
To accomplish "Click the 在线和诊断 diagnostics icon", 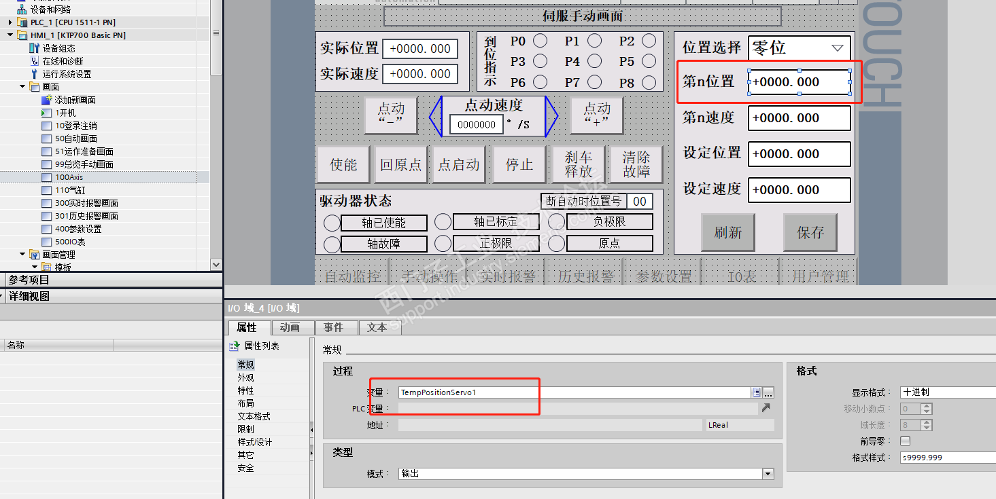I will (x=35, y=61).
